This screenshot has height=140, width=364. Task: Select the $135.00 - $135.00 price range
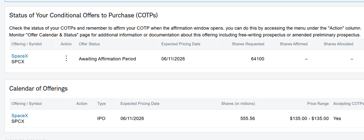click(x=309, y=119)
